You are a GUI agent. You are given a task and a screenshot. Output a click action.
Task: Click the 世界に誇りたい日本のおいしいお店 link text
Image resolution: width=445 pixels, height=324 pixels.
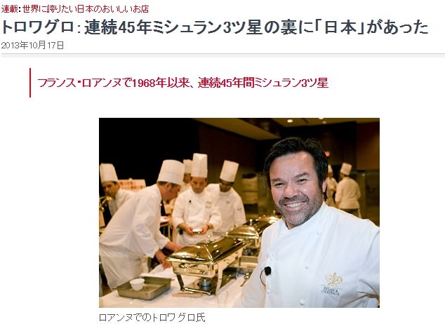[86, 9]
